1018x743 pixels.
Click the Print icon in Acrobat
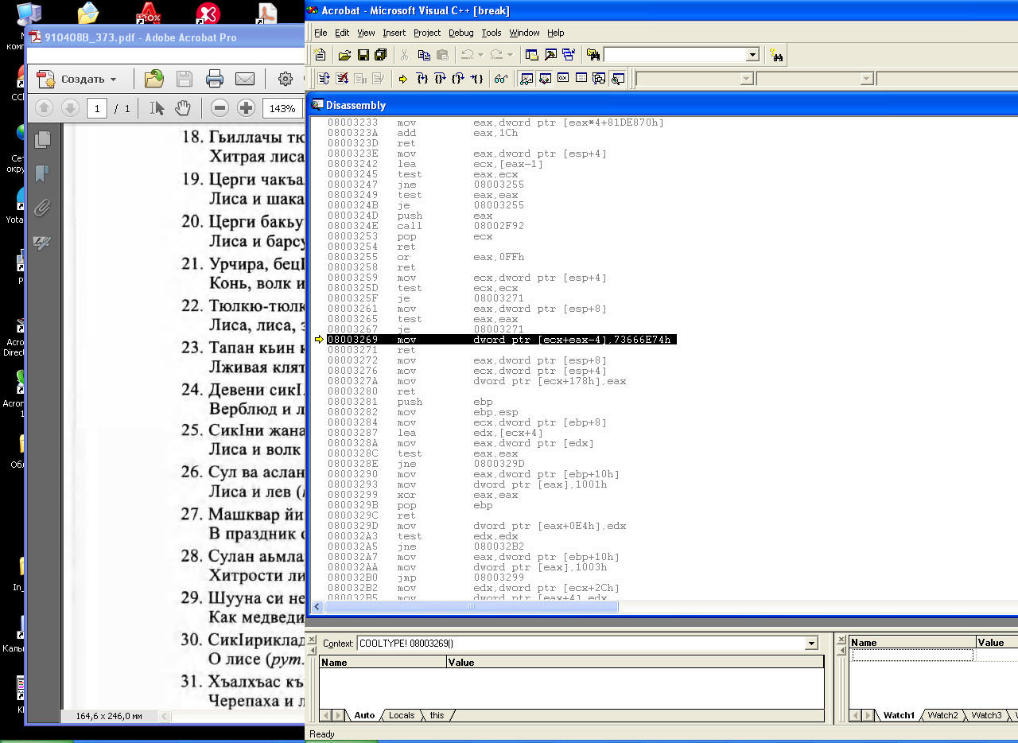215,79
